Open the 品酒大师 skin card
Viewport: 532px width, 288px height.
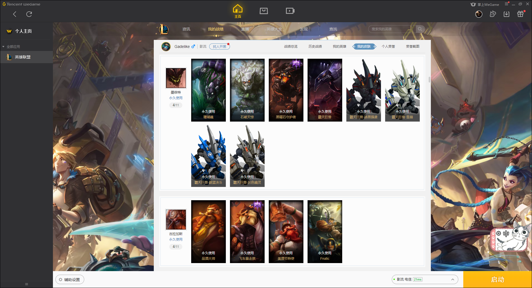pos(208,232)
